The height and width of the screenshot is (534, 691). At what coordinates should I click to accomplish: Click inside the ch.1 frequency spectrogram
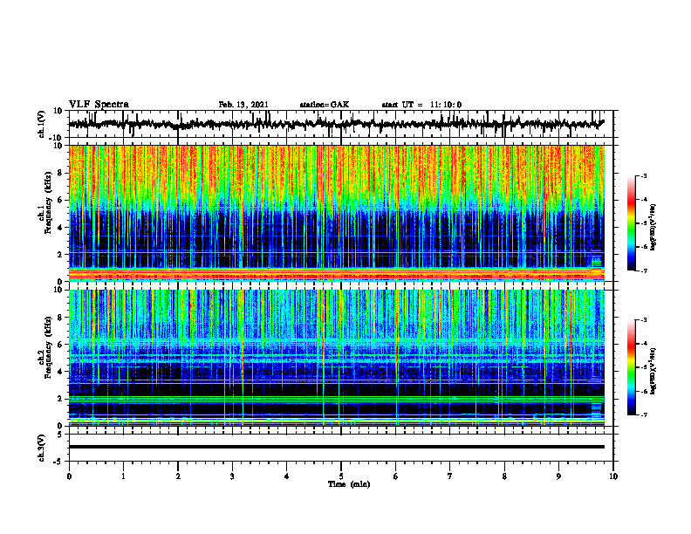pyautogui.click(x=337, y=213)
